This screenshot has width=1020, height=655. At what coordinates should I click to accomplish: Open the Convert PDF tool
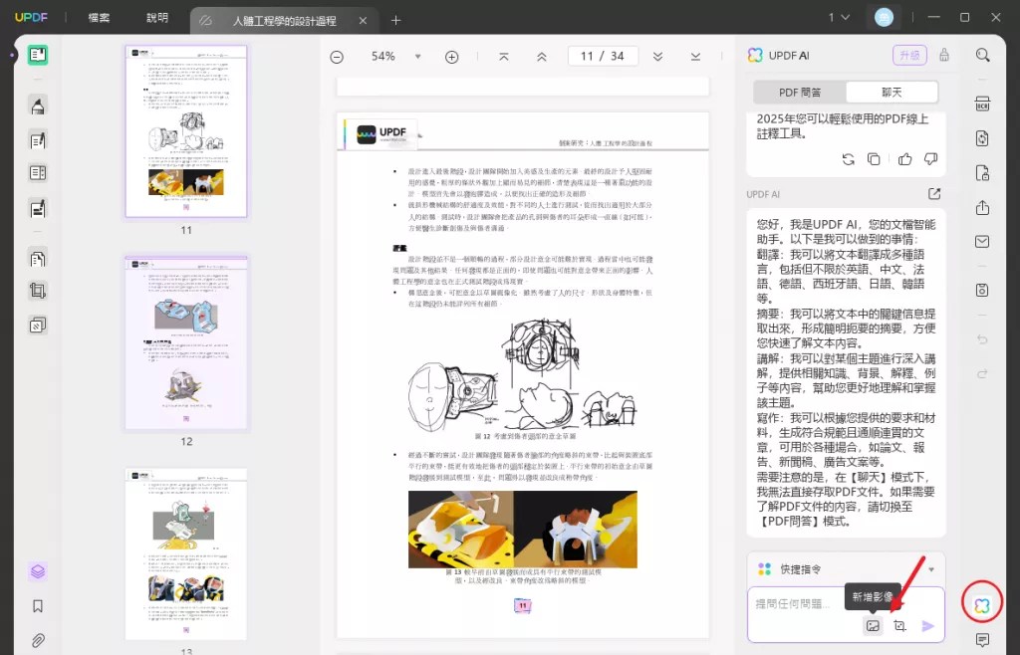tap(982, 137)
